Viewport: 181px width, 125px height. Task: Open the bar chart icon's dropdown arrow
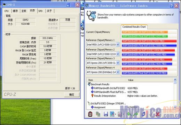(116, 114)
